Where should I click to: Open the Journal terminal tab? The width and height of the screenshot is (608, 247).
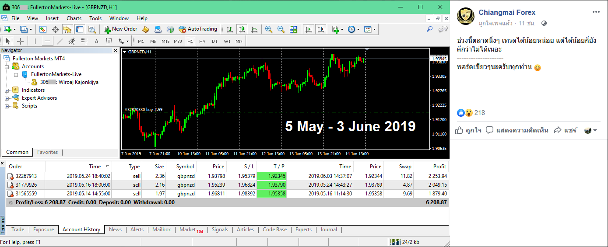[x=329, y=230]
